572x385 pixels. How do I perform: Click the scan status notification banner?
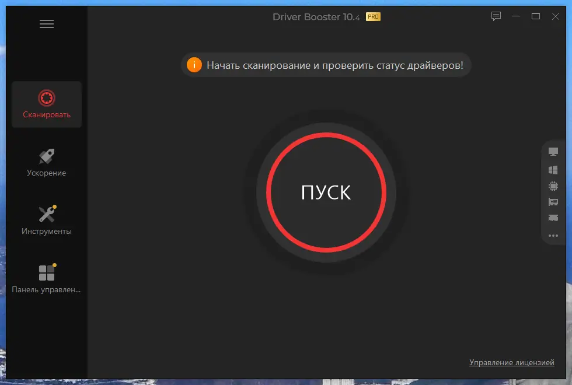pyautogui.click(x=326, y=65)
